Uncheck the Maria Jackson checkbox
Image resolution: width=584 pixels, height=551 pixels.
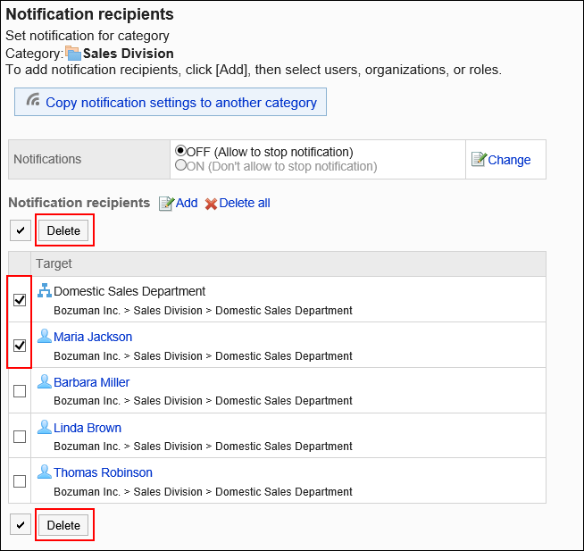pyautogui.click(x=20, y=346)
